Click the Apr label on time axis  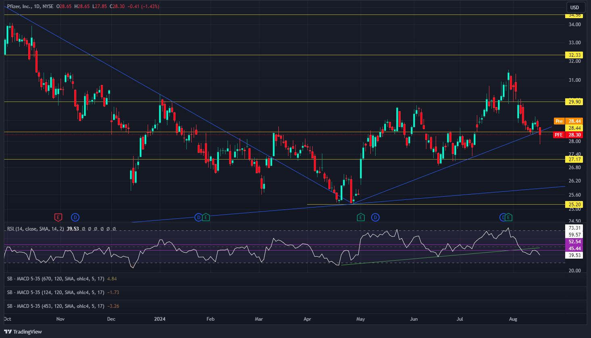point(307,319)
